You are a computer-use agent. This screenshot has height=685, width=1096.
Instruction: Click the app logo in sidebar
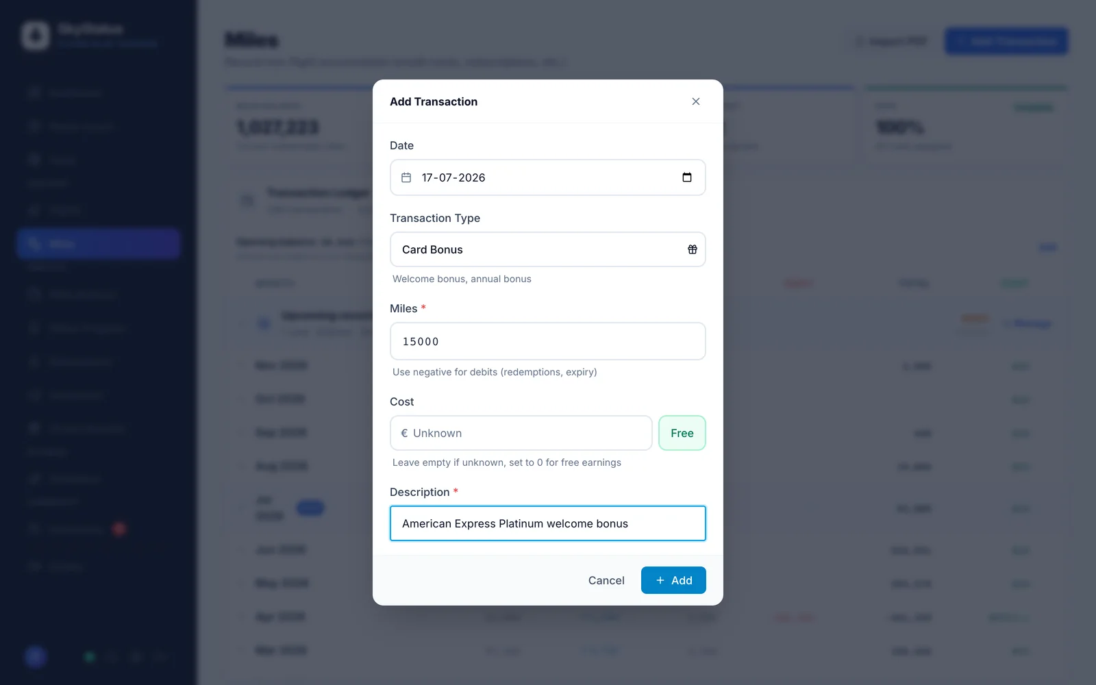pyautogui.click(x=35, y=35)
